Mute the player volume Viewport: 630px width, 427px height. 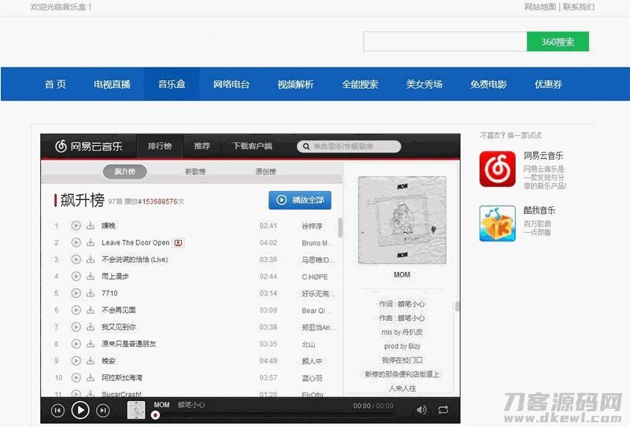[x=421, y=410]
